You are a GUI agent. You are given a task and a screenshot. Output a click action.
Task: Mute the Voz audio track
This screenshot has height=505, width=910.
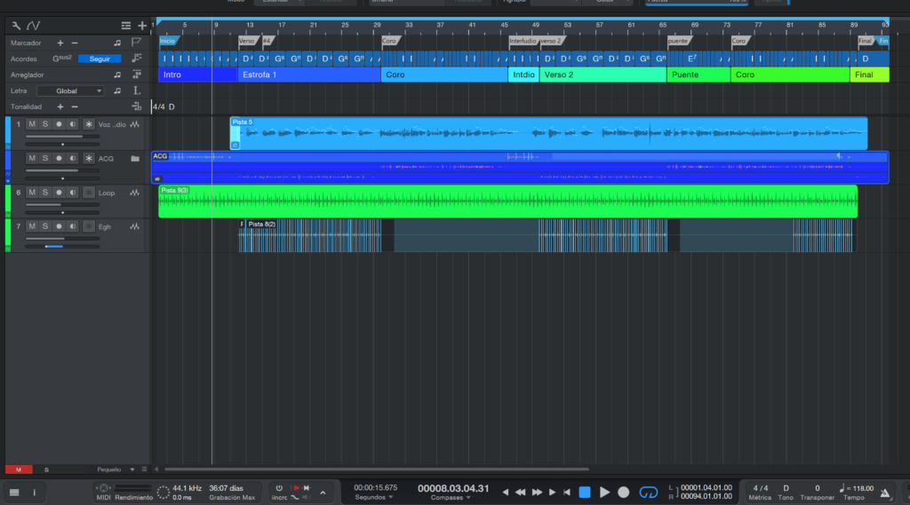pos(32,124)
